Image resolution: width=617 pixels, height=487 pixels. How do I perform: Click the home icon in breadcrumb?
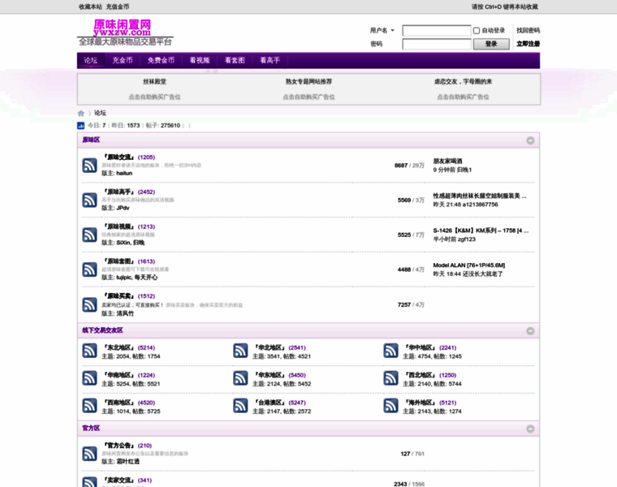(80, 114)
